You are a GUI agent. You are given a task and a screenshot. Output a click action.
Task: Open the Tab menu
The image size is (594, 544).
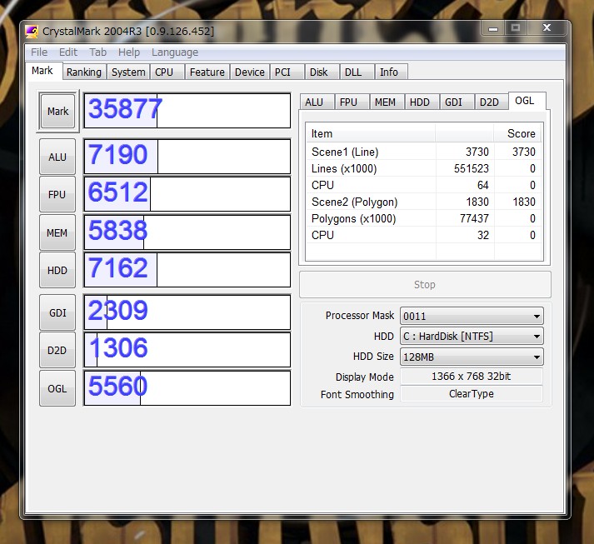tap(97, 52)
